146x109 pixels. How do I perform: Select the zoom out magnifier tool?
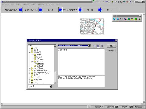[x=118, y=19]
